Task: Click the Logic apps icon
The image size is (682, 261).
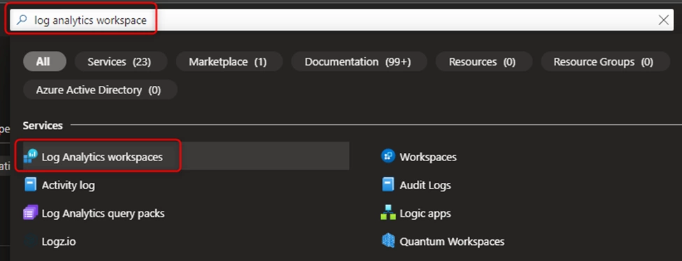Action: (388, 214)
